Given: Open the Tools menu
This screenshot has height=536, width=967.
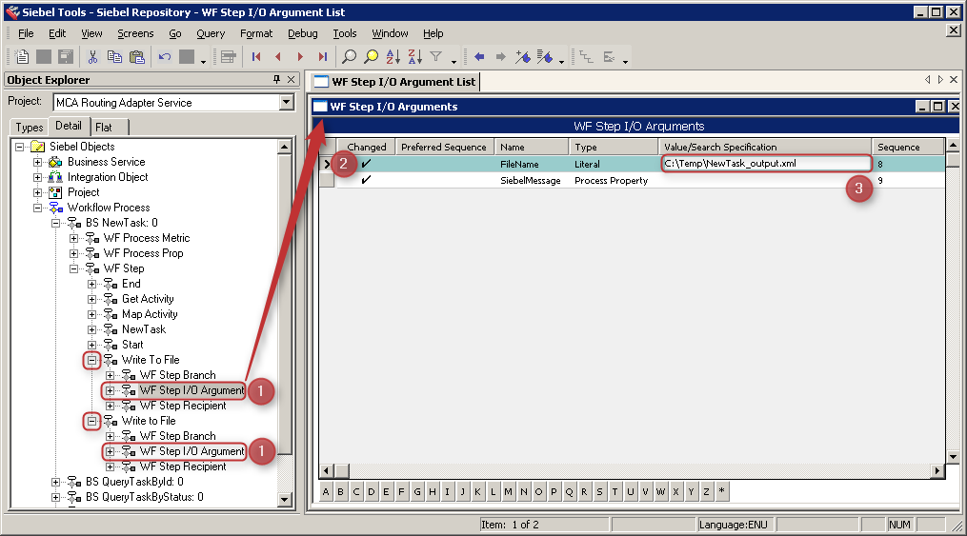Looking at the screenshot, I should pos(345,33).
